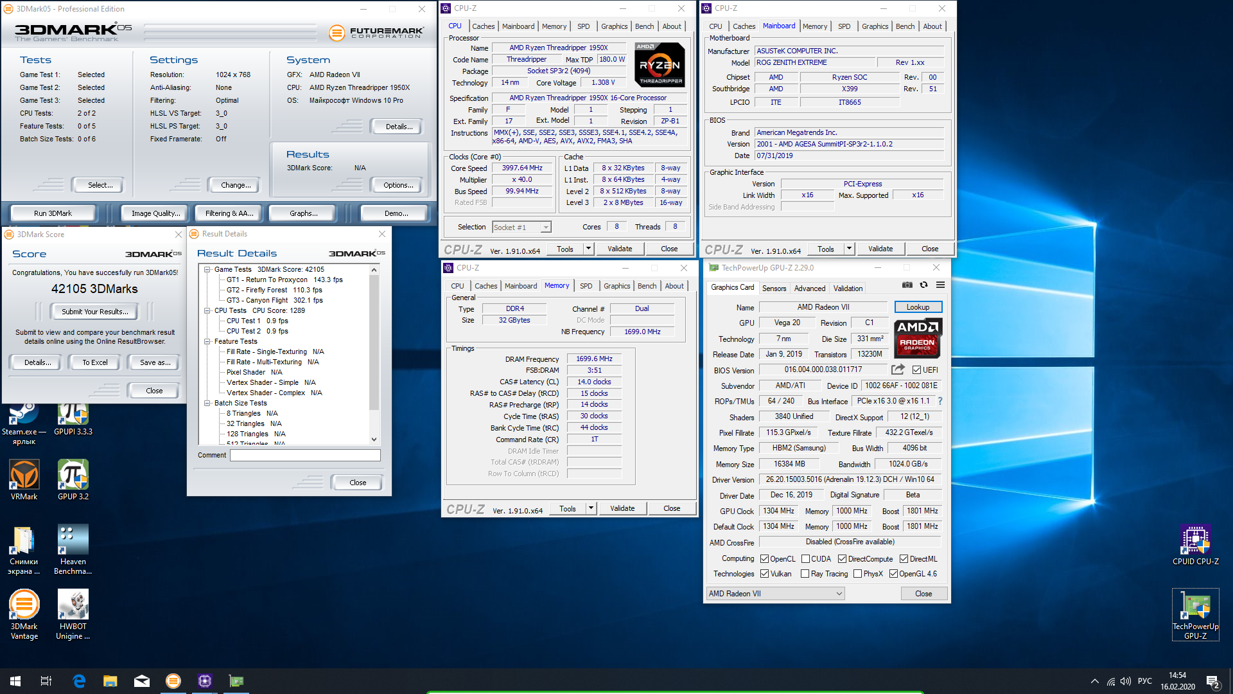This screenshot has height=694, width=1233.
Task: Collapse Batch Size Tests tree node
Action: point(207,404)
